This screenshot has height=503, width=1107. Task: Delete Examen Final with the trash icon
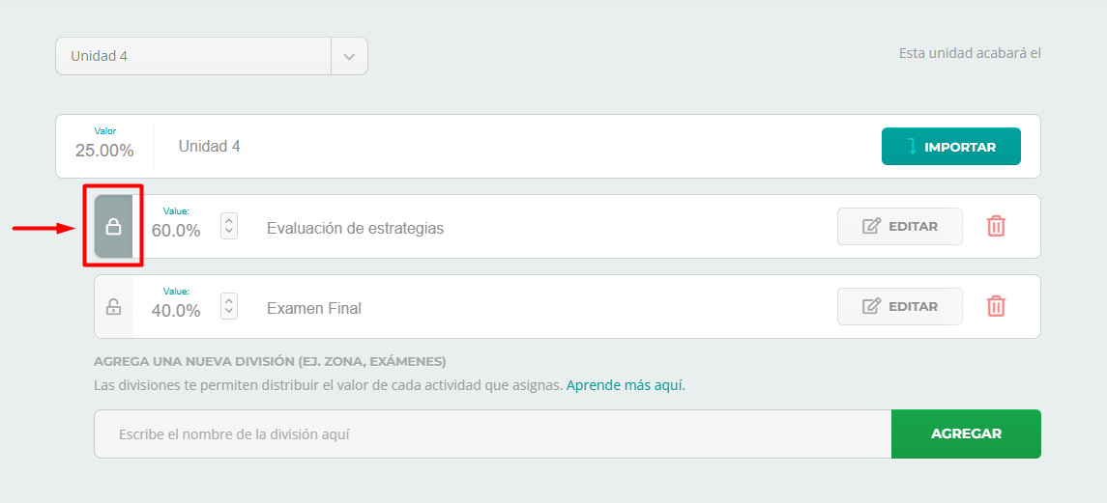click(x=996, y=306)
